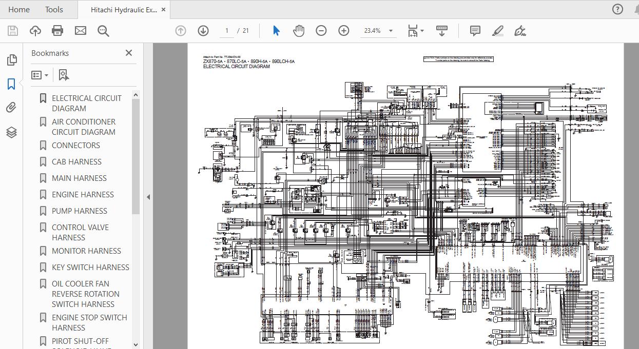Image resolution: width=639 pixels, height=349 pixels.
Task: Jump to ENGINE HARNESS bookmark
Action: (x=83, y=195)
